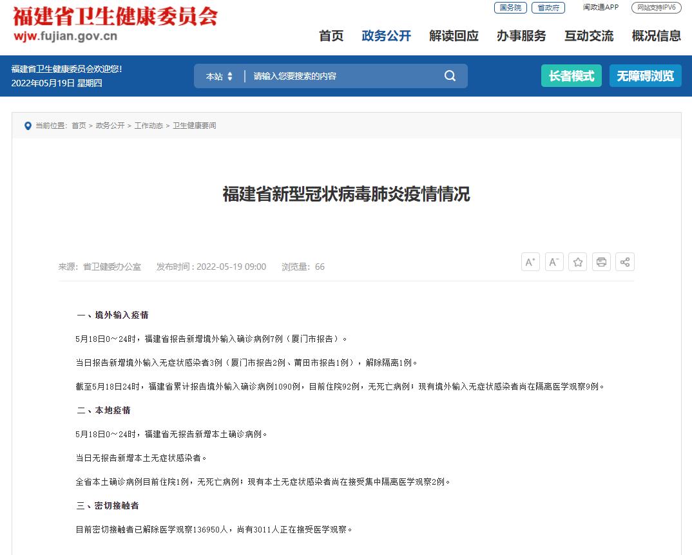Click the sentence about 全省本土确诊病例目前住院1例
The image size is (692, 555).
coord(263,482)
